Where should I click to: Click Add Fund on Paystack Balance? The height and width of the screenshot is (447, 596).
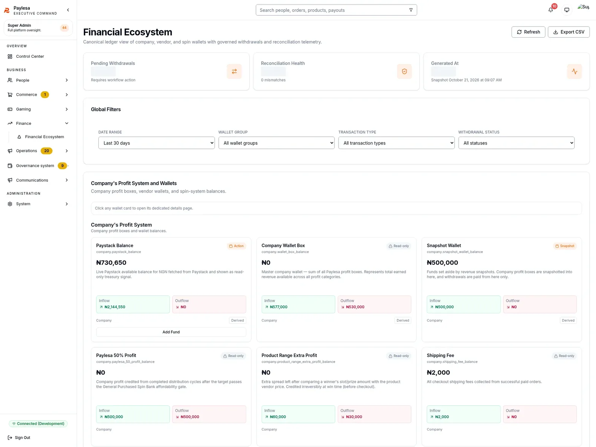click(x=171, y=332)
